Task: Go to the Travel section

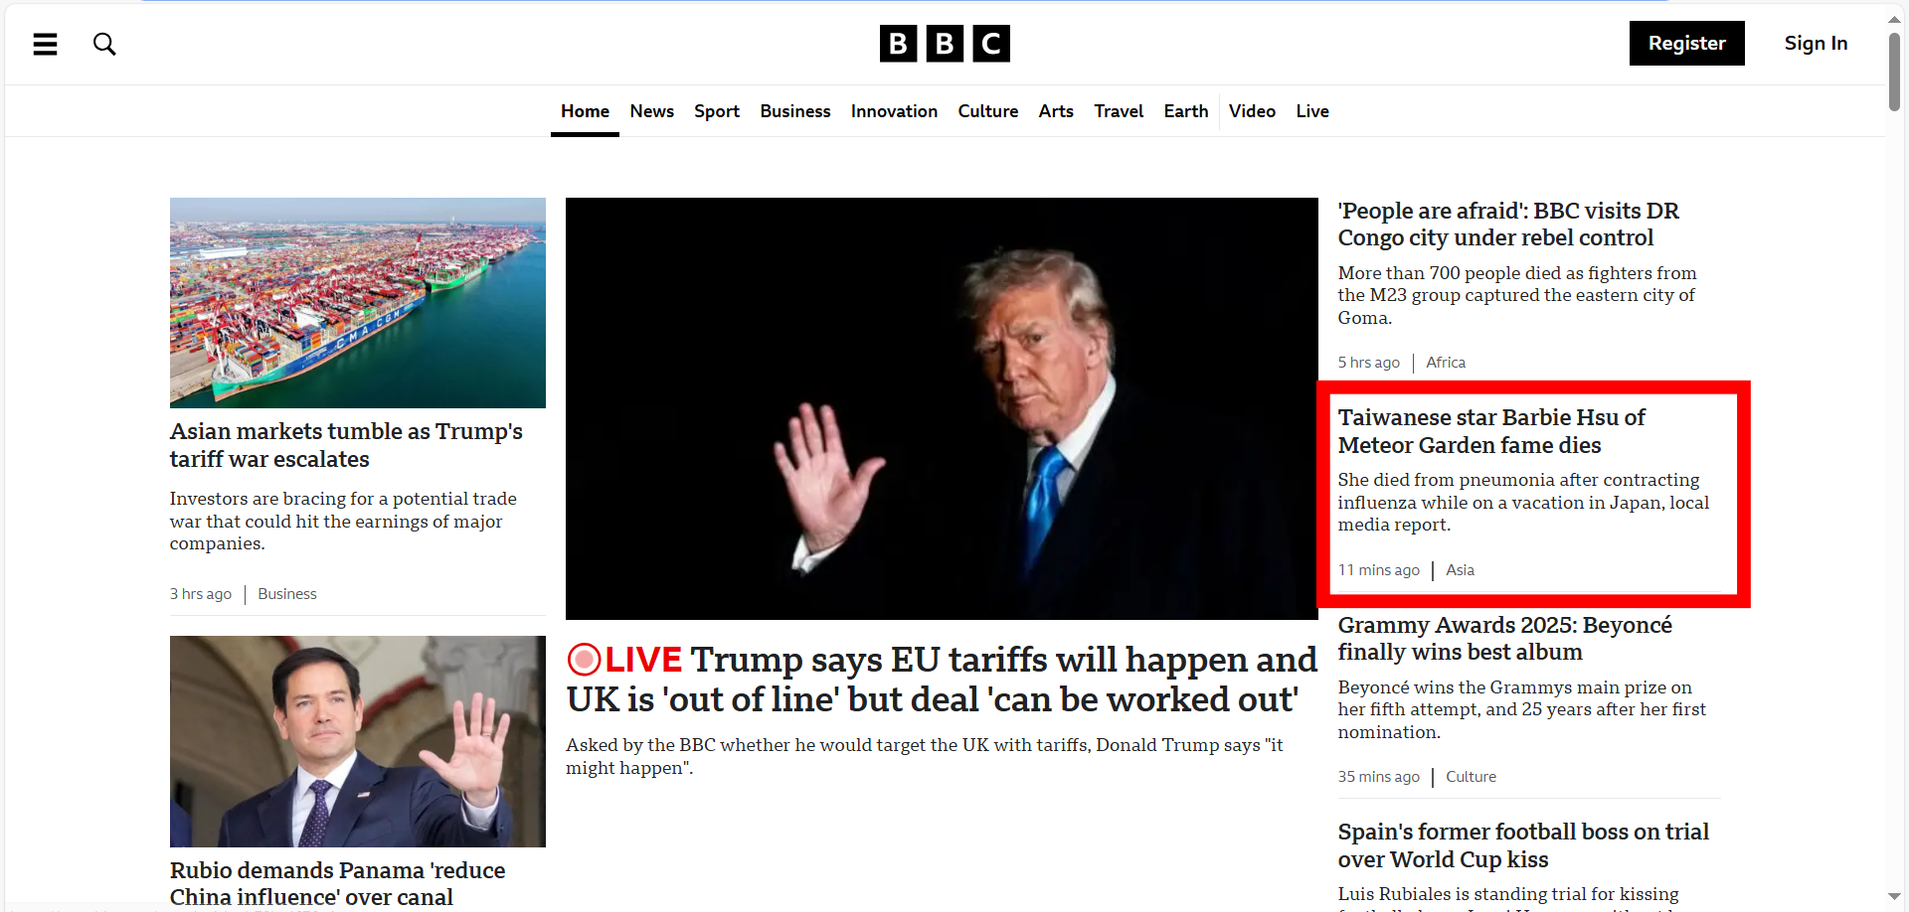Action: click(x=1119, y=111)
